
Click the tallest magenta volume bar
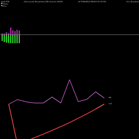pos(11,31)
